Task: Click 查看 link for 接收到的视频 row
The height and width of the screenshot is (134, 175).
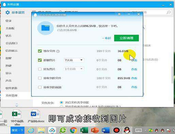Action: tap(134, 87)
